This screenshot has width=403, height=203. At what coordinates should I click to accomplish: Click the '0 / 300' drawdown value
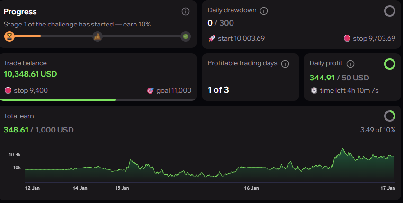(x=221, y=23)
